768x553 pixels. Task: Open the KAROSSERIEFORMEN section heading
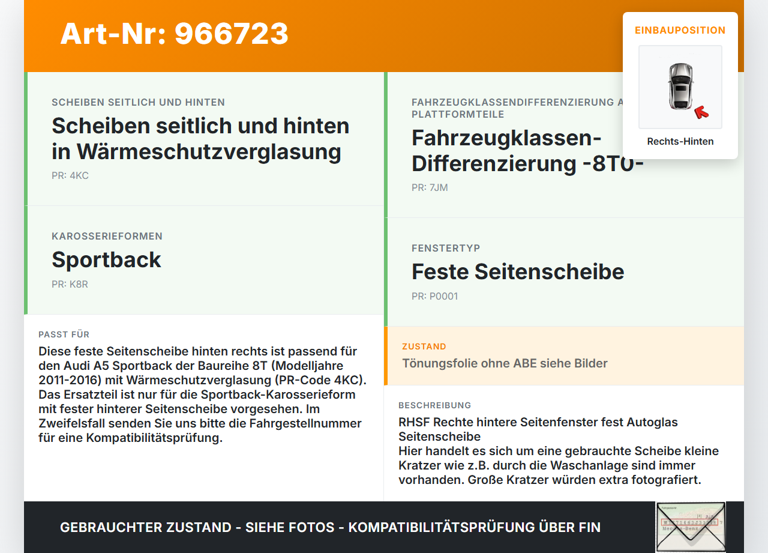click(x=107, y=236)
